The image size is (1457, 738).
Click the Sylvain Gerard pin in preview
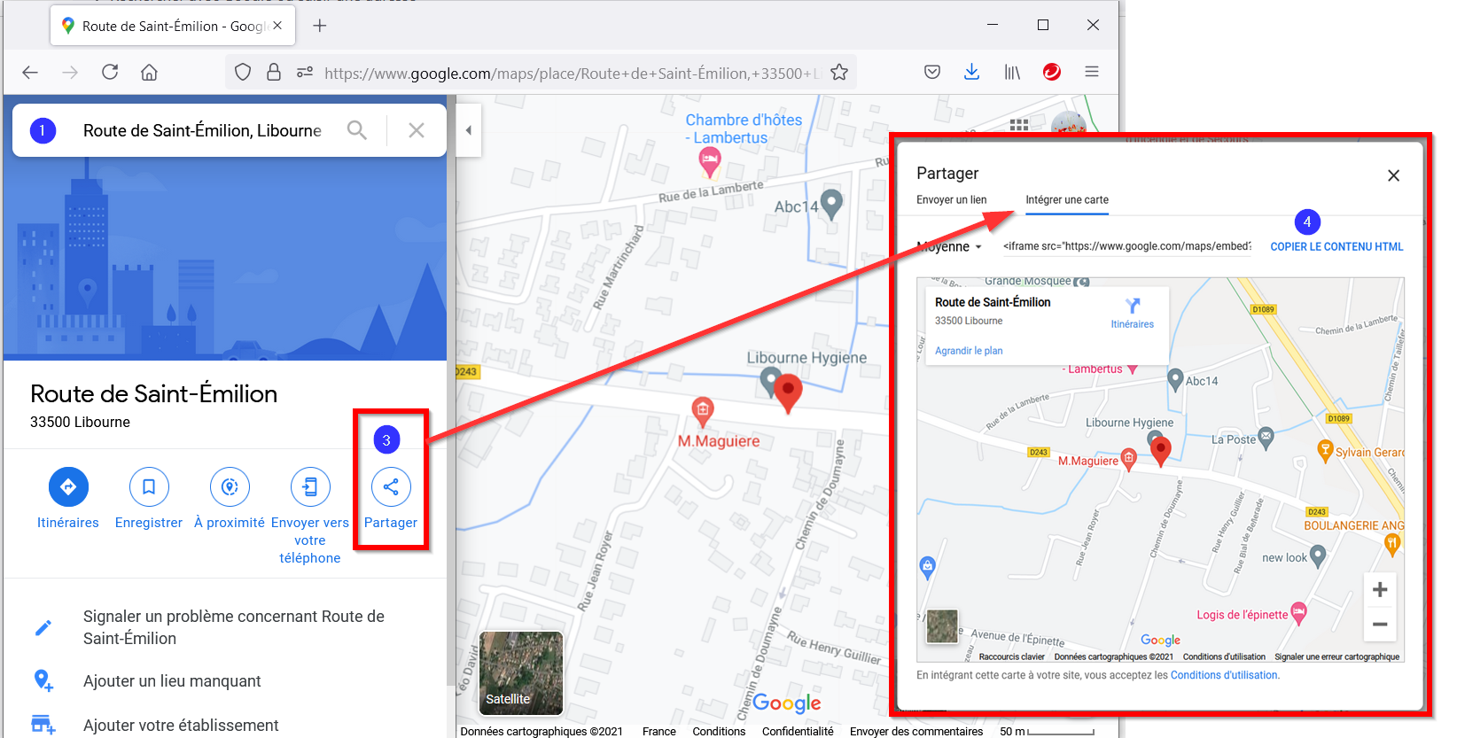(1326, 452)
